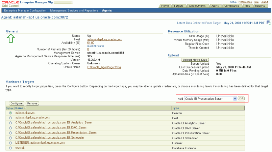Click the 'Listener' type cell
The width and height of the screenshot is (272, 152).
click(177, 143)
